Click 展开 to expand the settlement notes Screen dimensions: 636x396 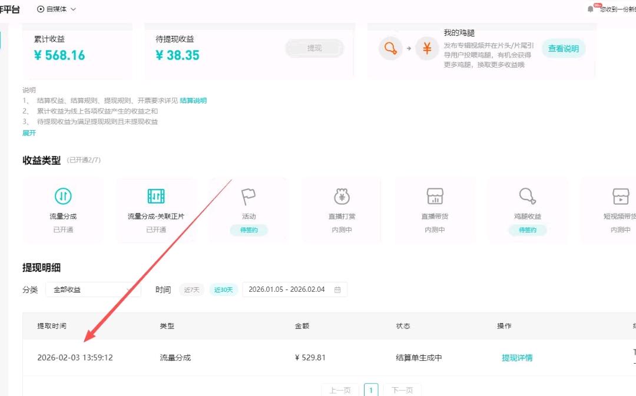coord(29,133)
